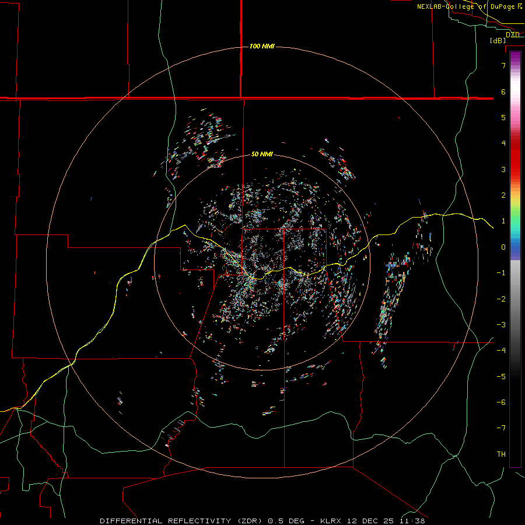Viewport: 525px width, 525px height.
Task: Click the "5" value on the color scale
Action: pyautogui.click(x=503, y=117)
